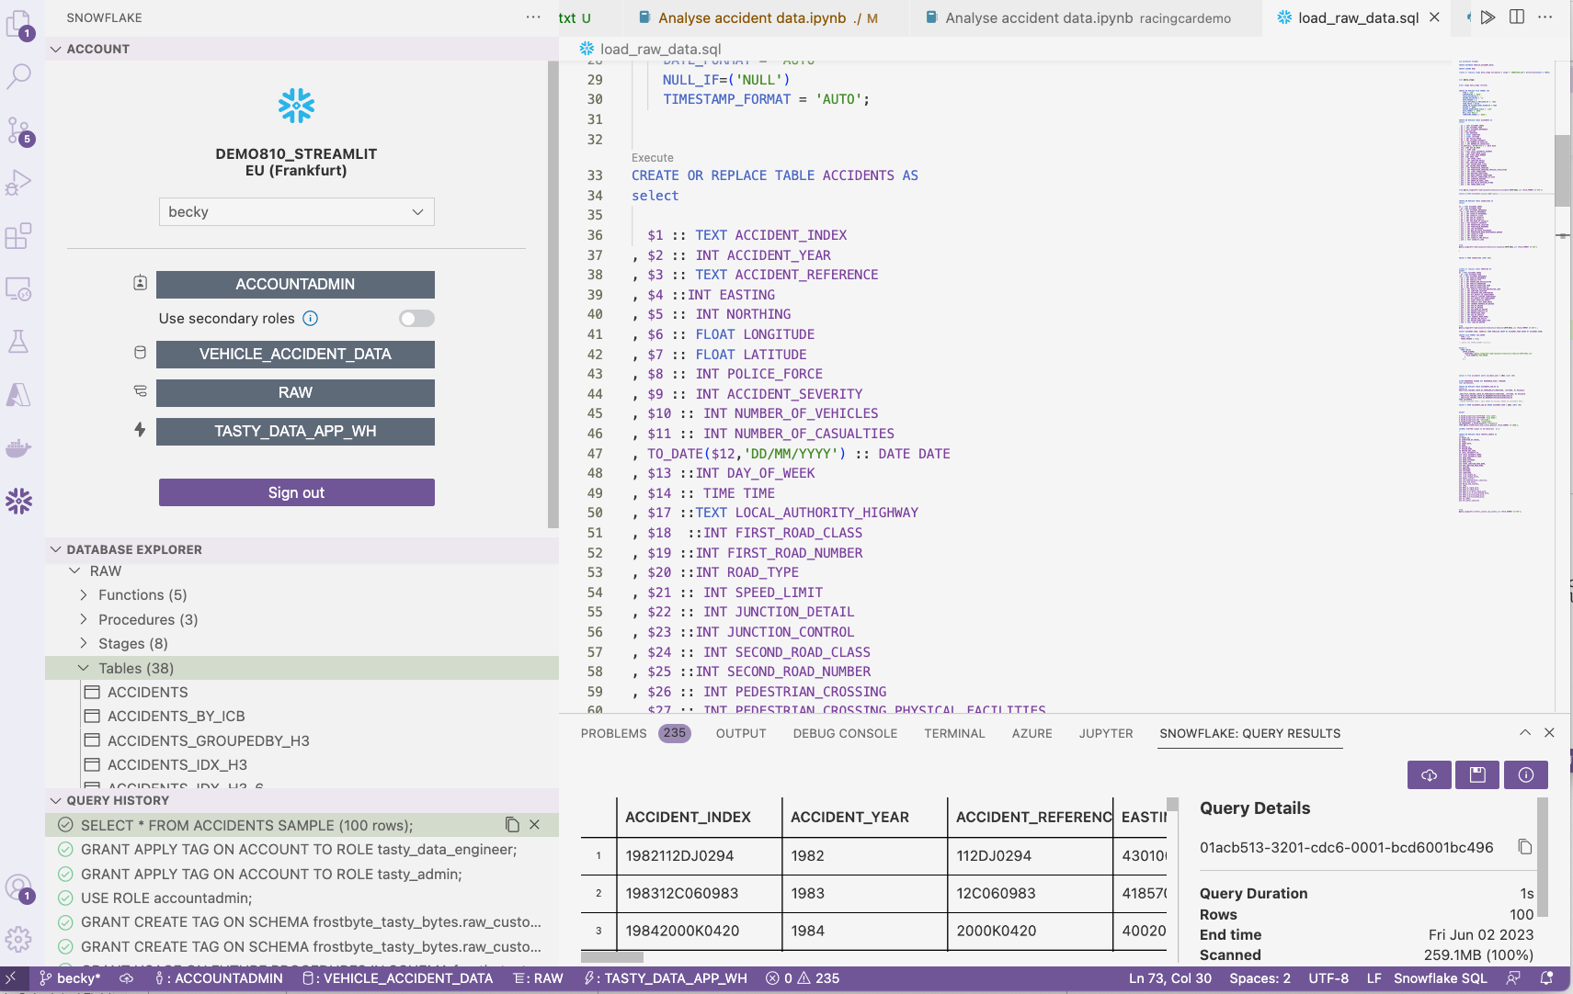1573x994 pixels.
Task: Show query info with the info icon
Action: [x=1526, y=774]
